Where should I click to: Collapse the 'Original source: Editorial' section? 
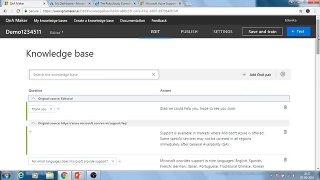click(x=33, y=98)
